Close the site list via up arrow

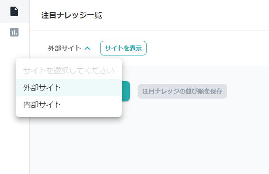pyautogui.click(x=87, y=48)
